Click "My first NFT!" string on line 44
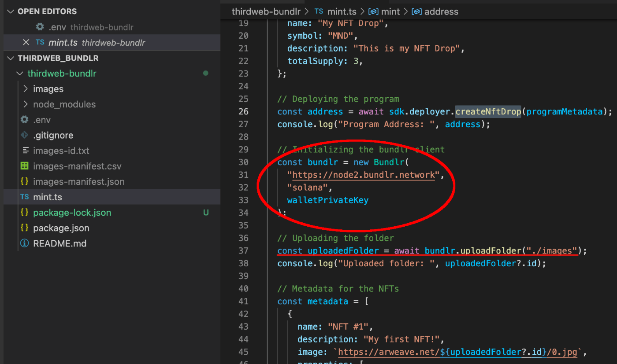The width and height of the screenshot is (617, 364). pos(403,339)
